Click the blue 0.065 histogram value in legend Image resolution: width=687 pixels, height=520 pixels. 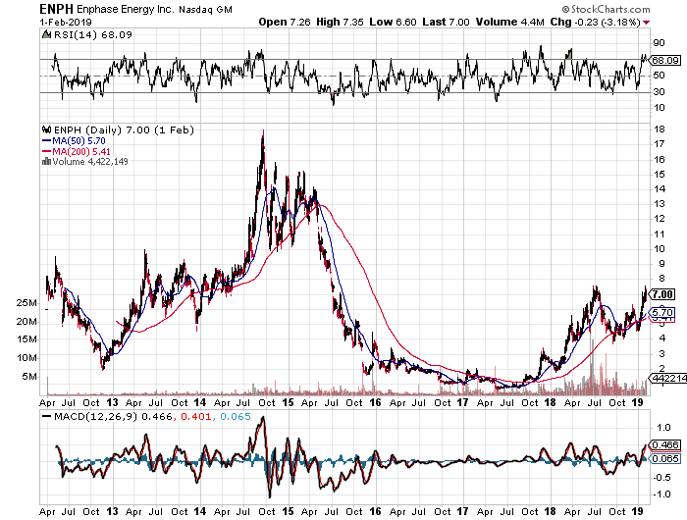[235, 417]
